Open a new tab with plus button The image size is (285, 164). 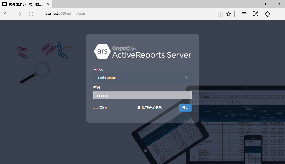[57, 4]
